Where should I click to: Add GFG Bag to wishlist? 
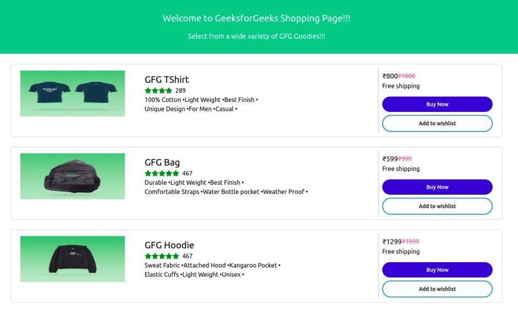(x=437, y=206)
